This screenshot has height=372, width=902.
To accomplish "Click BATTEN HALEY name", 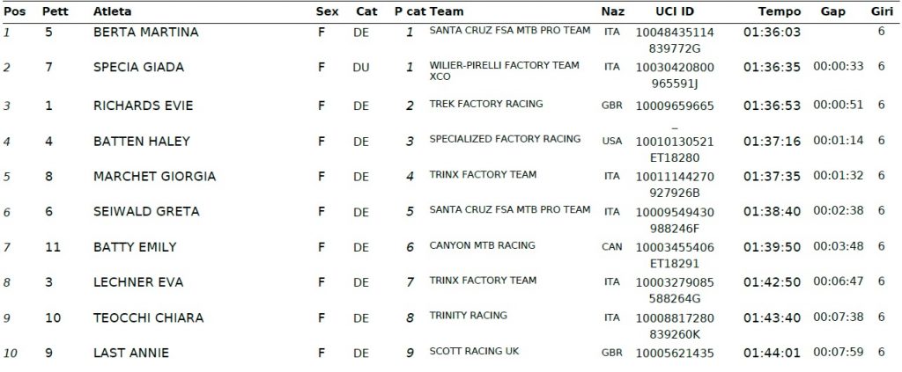I will [142, 142].
